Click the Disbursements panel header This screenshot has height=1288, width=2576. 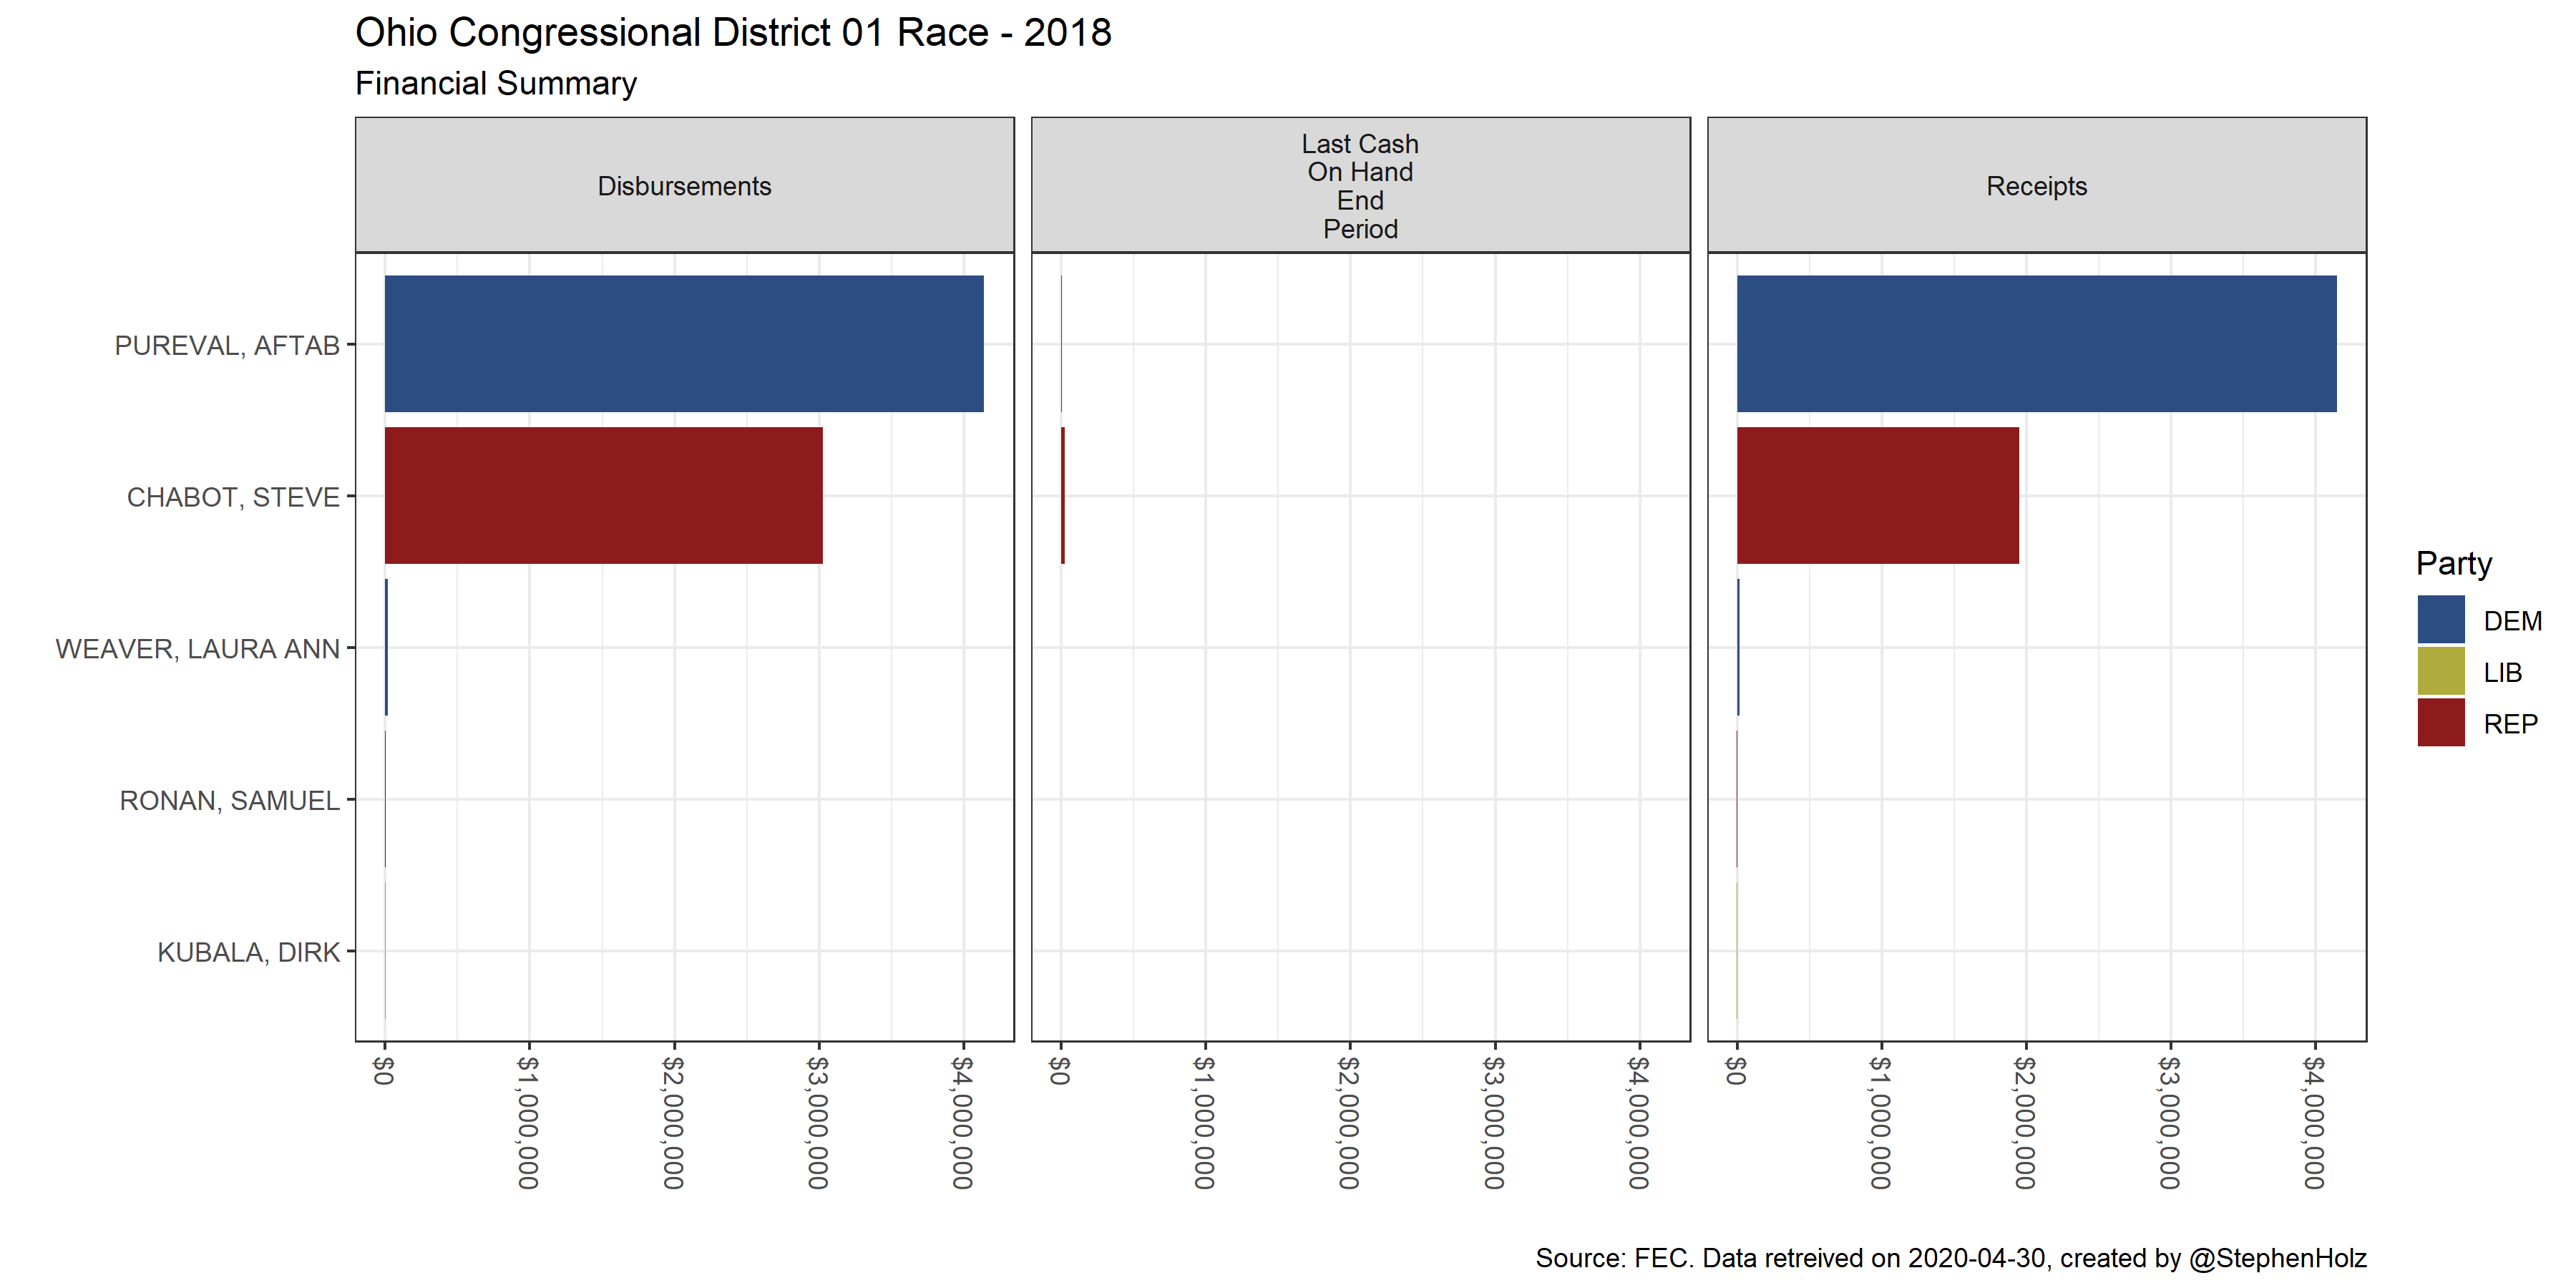pos(684,186)
